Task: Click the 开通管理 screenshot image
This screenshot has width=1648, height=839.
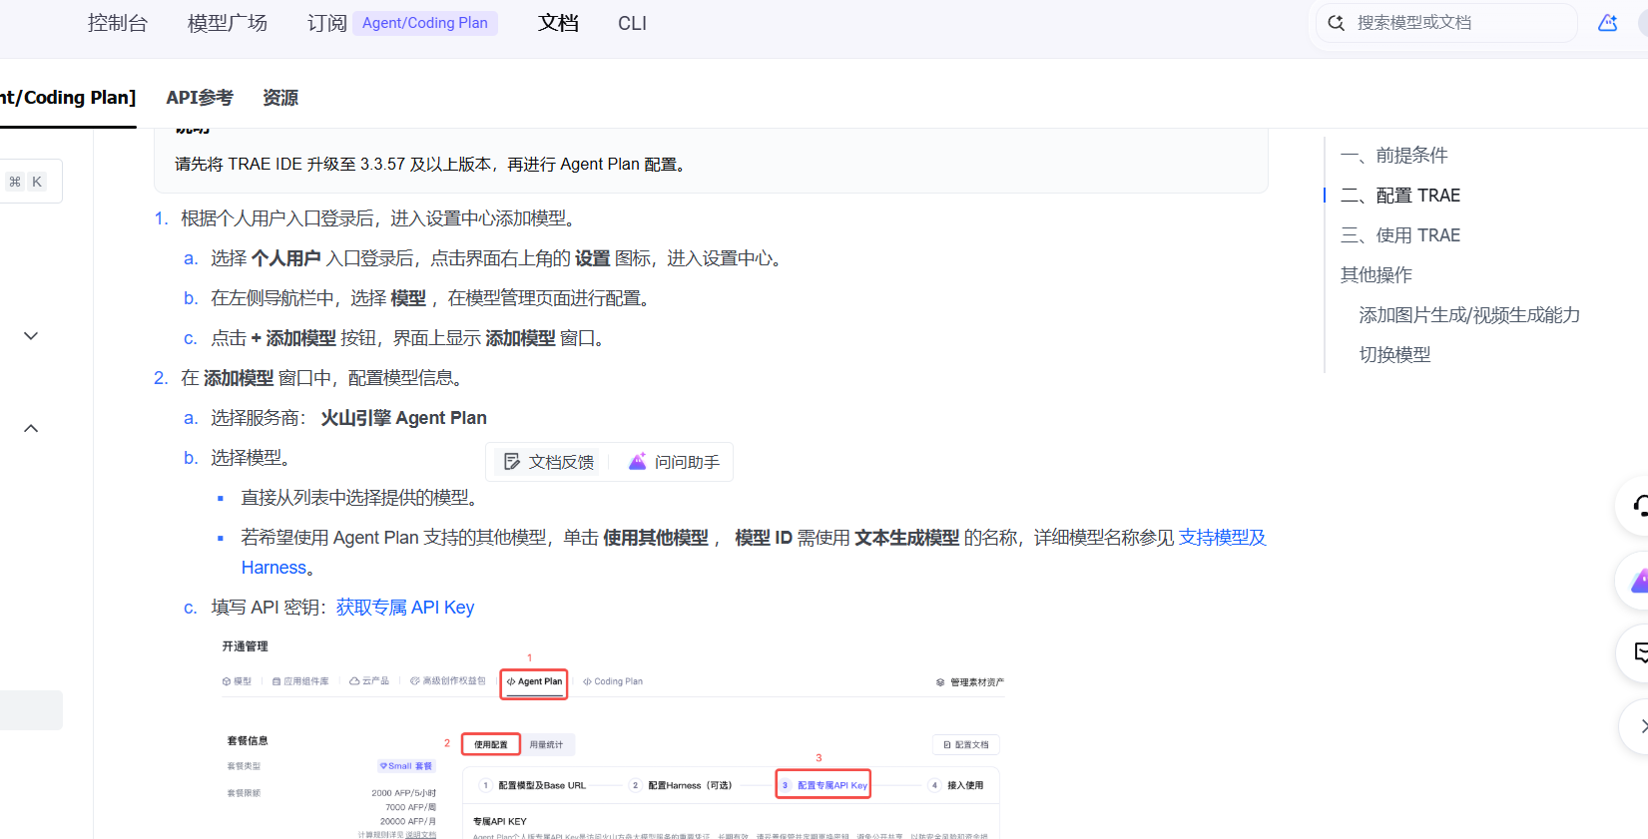Action: pos(613,737)
